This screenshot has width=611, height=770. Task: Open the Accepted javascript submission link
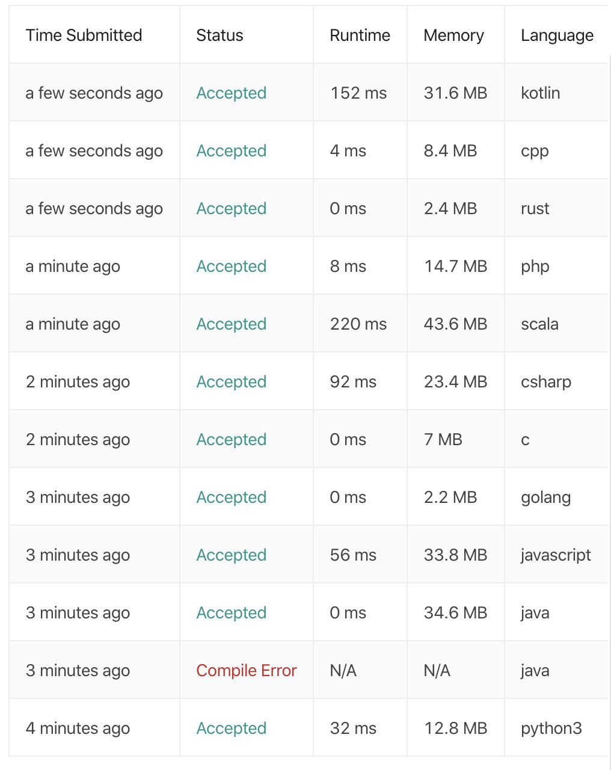(231, 555)
